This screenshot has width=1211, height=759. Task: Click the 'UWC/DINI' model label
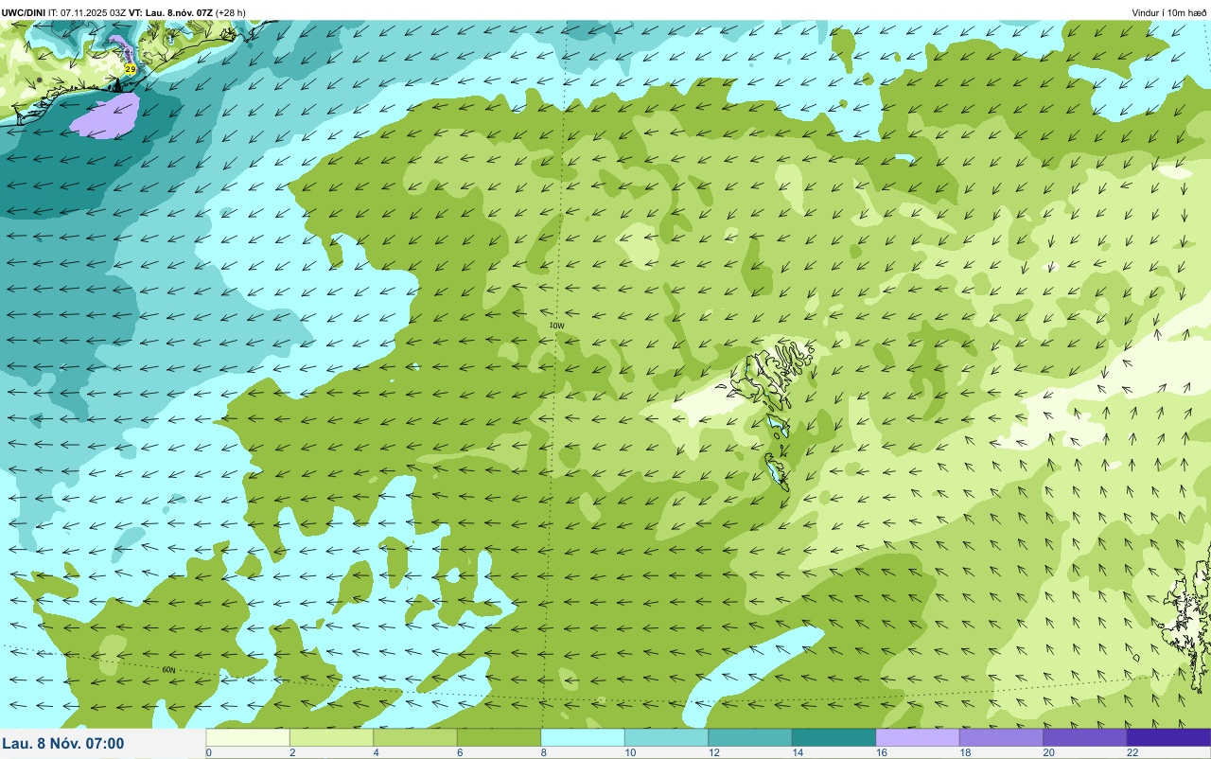23,12
